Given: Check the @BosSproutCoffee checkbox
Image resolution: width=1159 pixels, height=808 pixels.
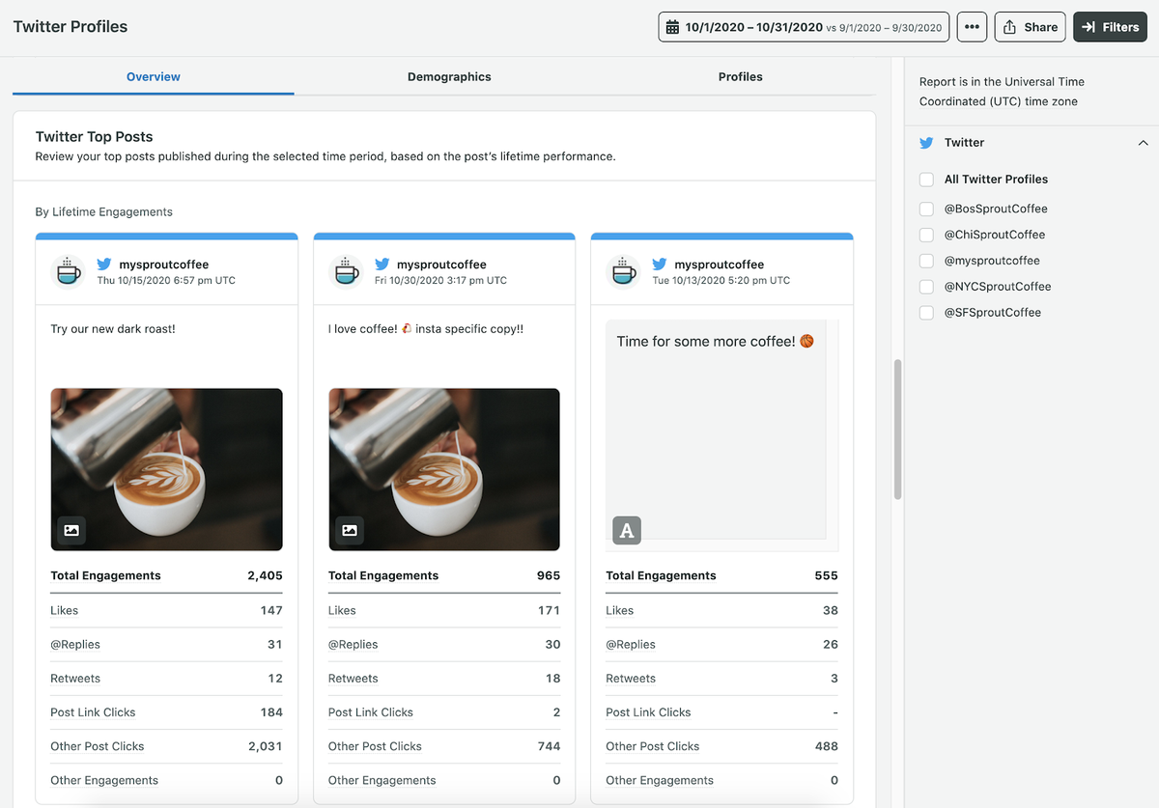Looking at the screenshot, I should [926, 209].
